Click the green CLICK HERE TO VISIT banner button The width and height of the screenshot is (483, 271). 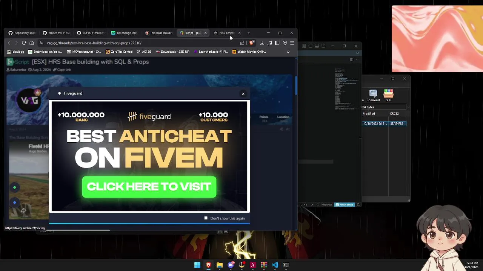coord(149,187)
